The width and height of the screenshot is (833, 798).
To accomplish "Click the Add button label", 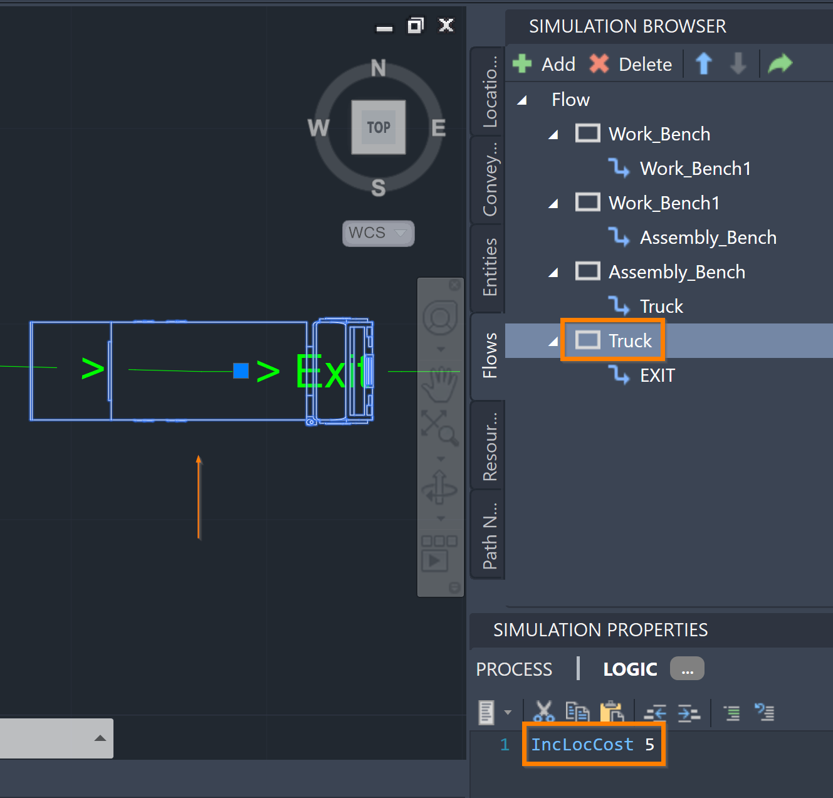I will (x=558, y=65).
